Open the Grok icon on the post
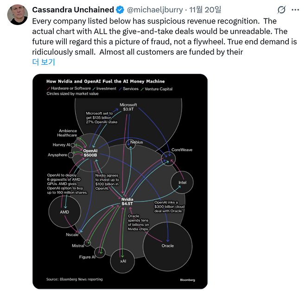 [x=281, y=10]
